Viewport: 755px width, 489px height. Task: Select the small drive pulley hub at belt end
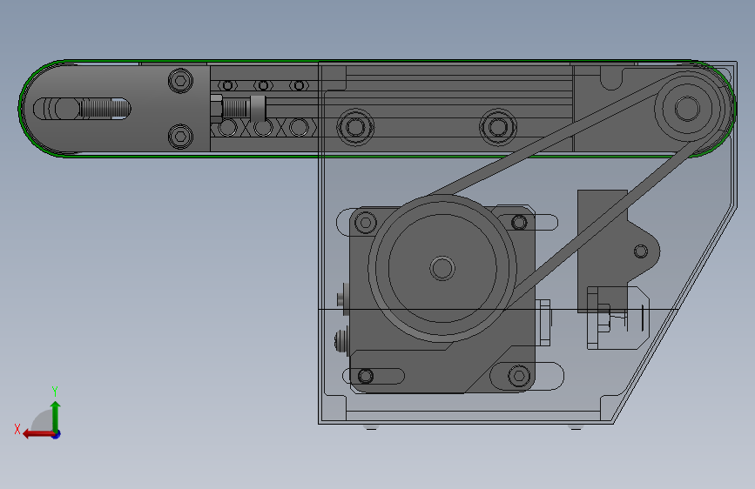[687, 108]
